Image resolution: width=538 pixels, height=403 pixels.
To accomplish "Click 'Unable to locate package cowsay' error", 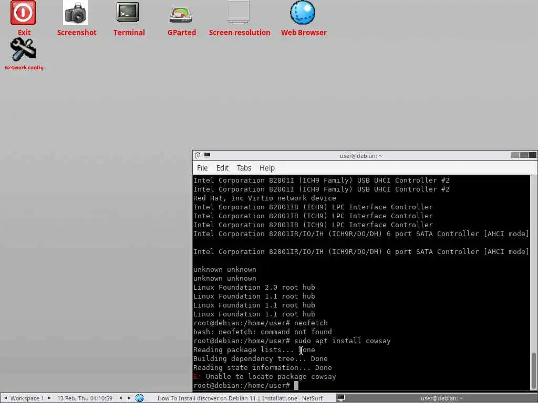I will 271,376.
